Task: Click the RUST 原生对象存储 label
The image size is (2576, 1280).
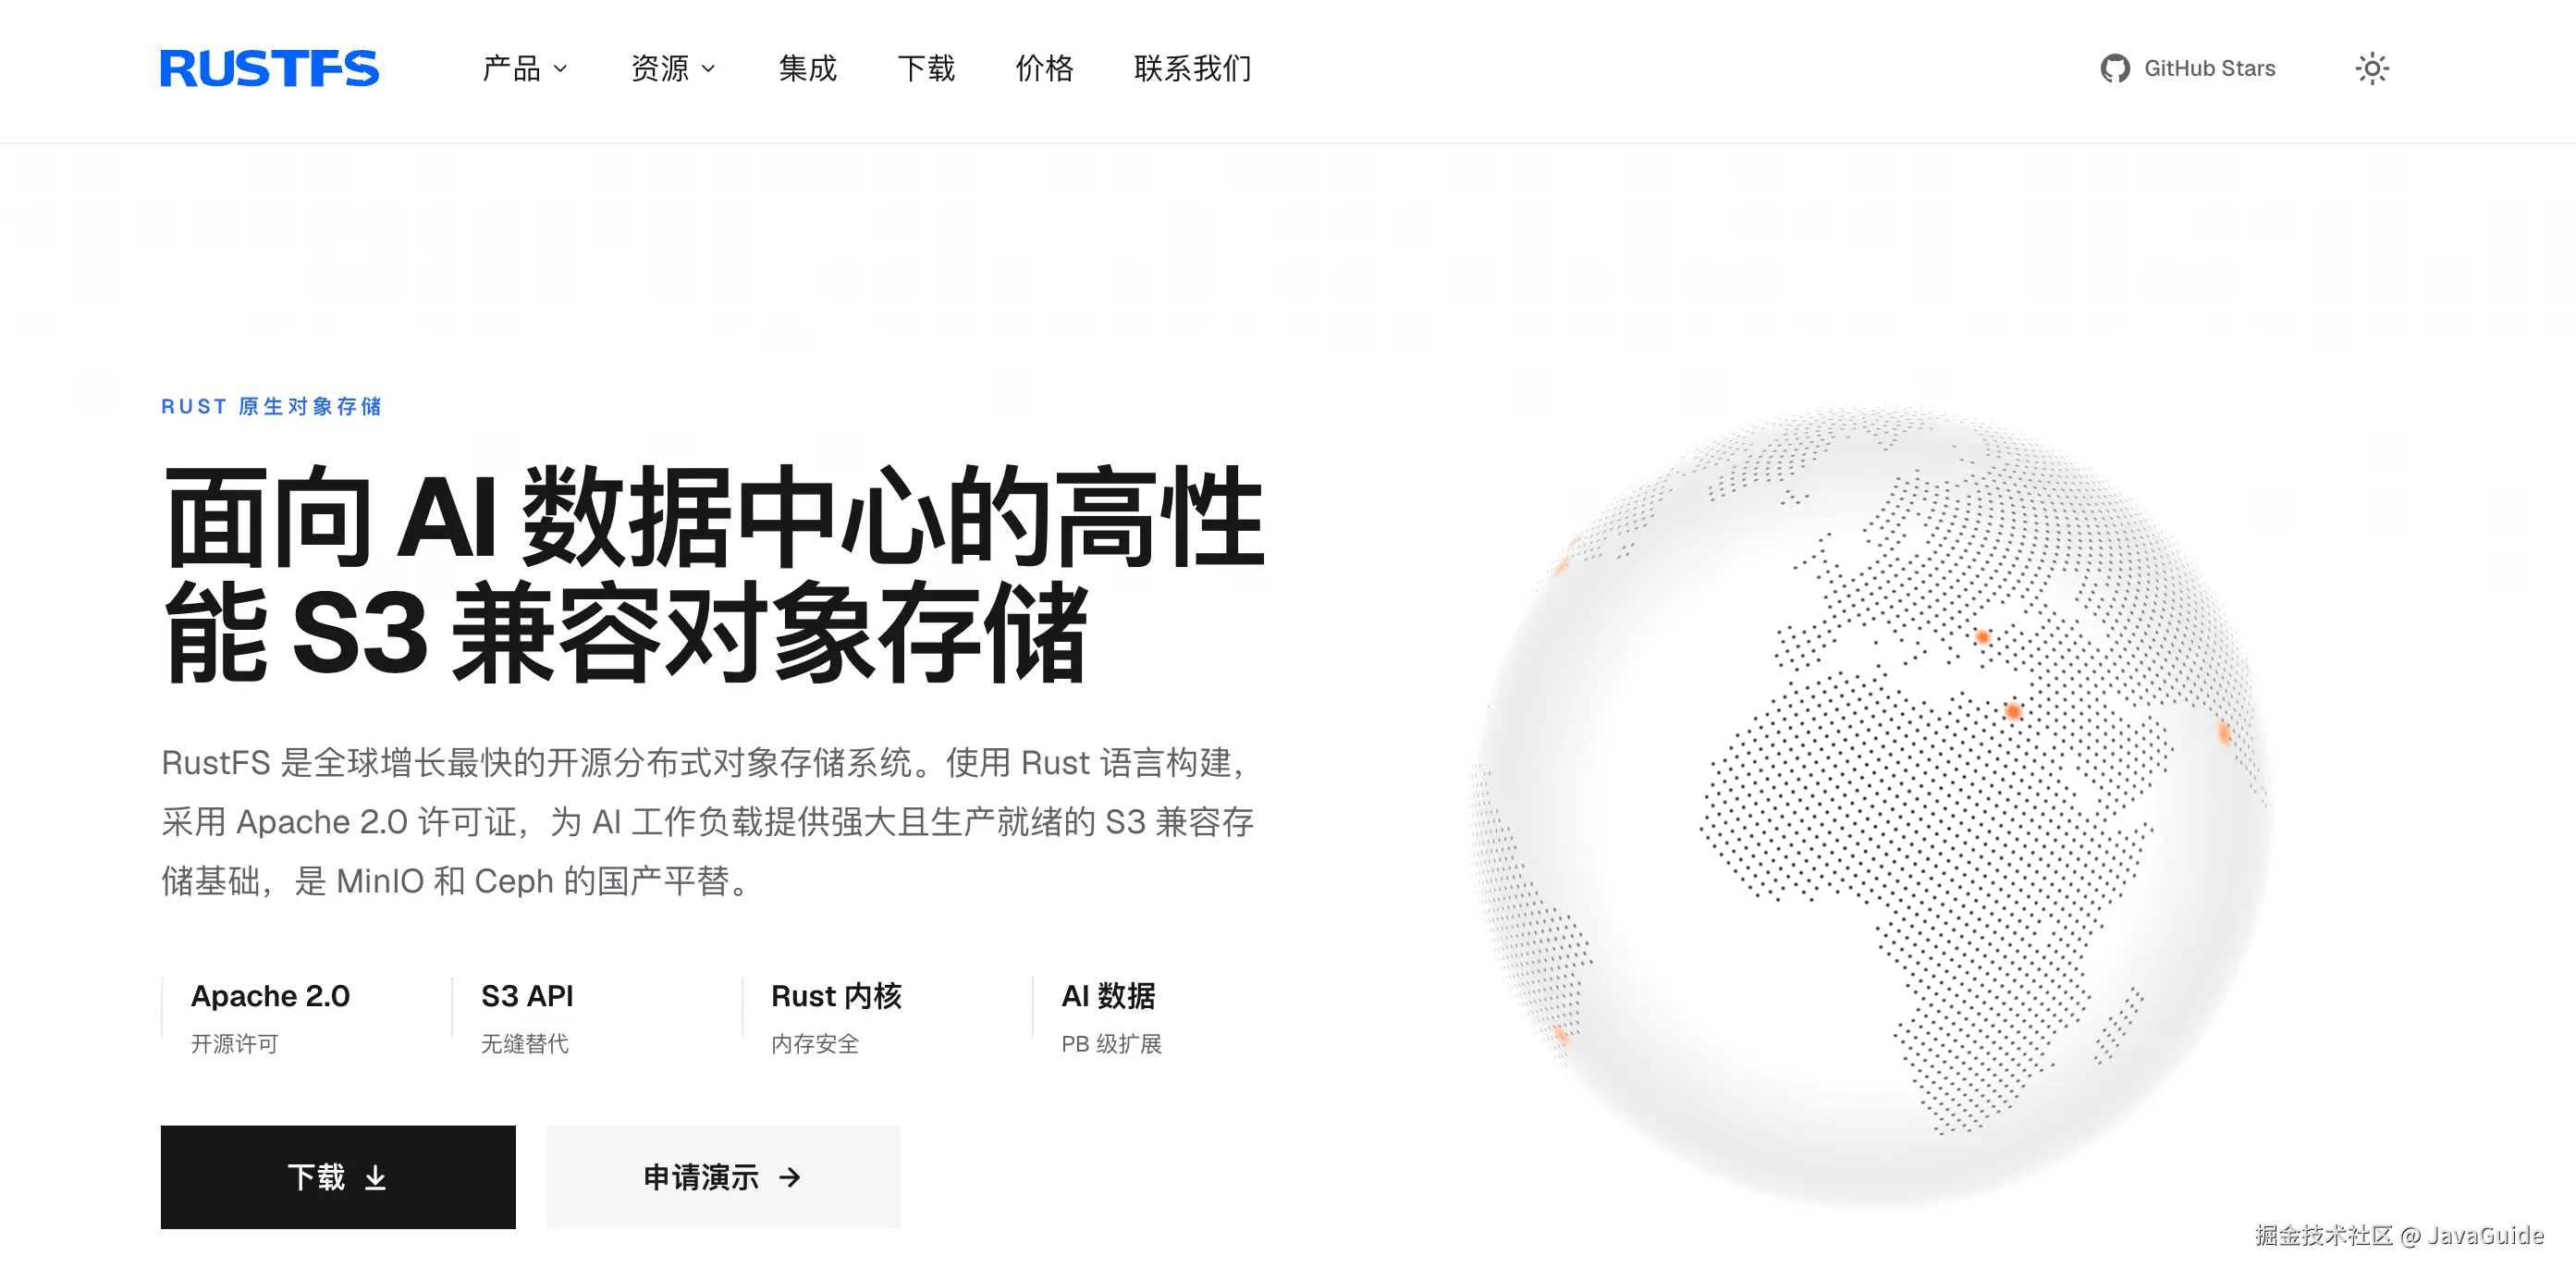Action: [x=271, y=406]
